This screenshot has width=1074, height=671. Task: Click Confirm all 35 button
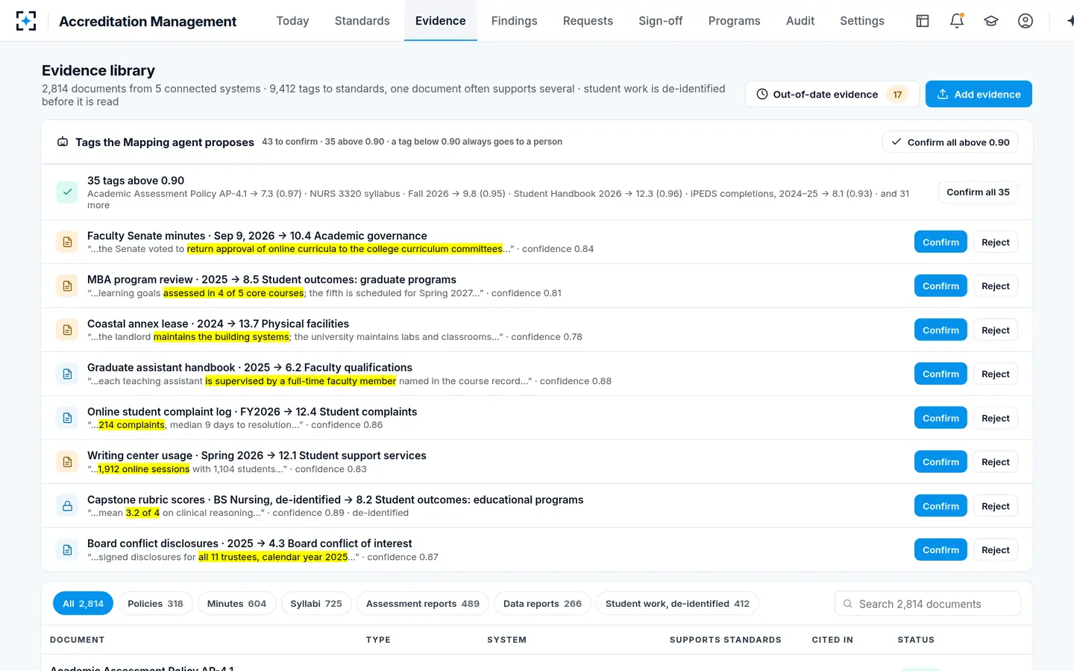[978, 192]
